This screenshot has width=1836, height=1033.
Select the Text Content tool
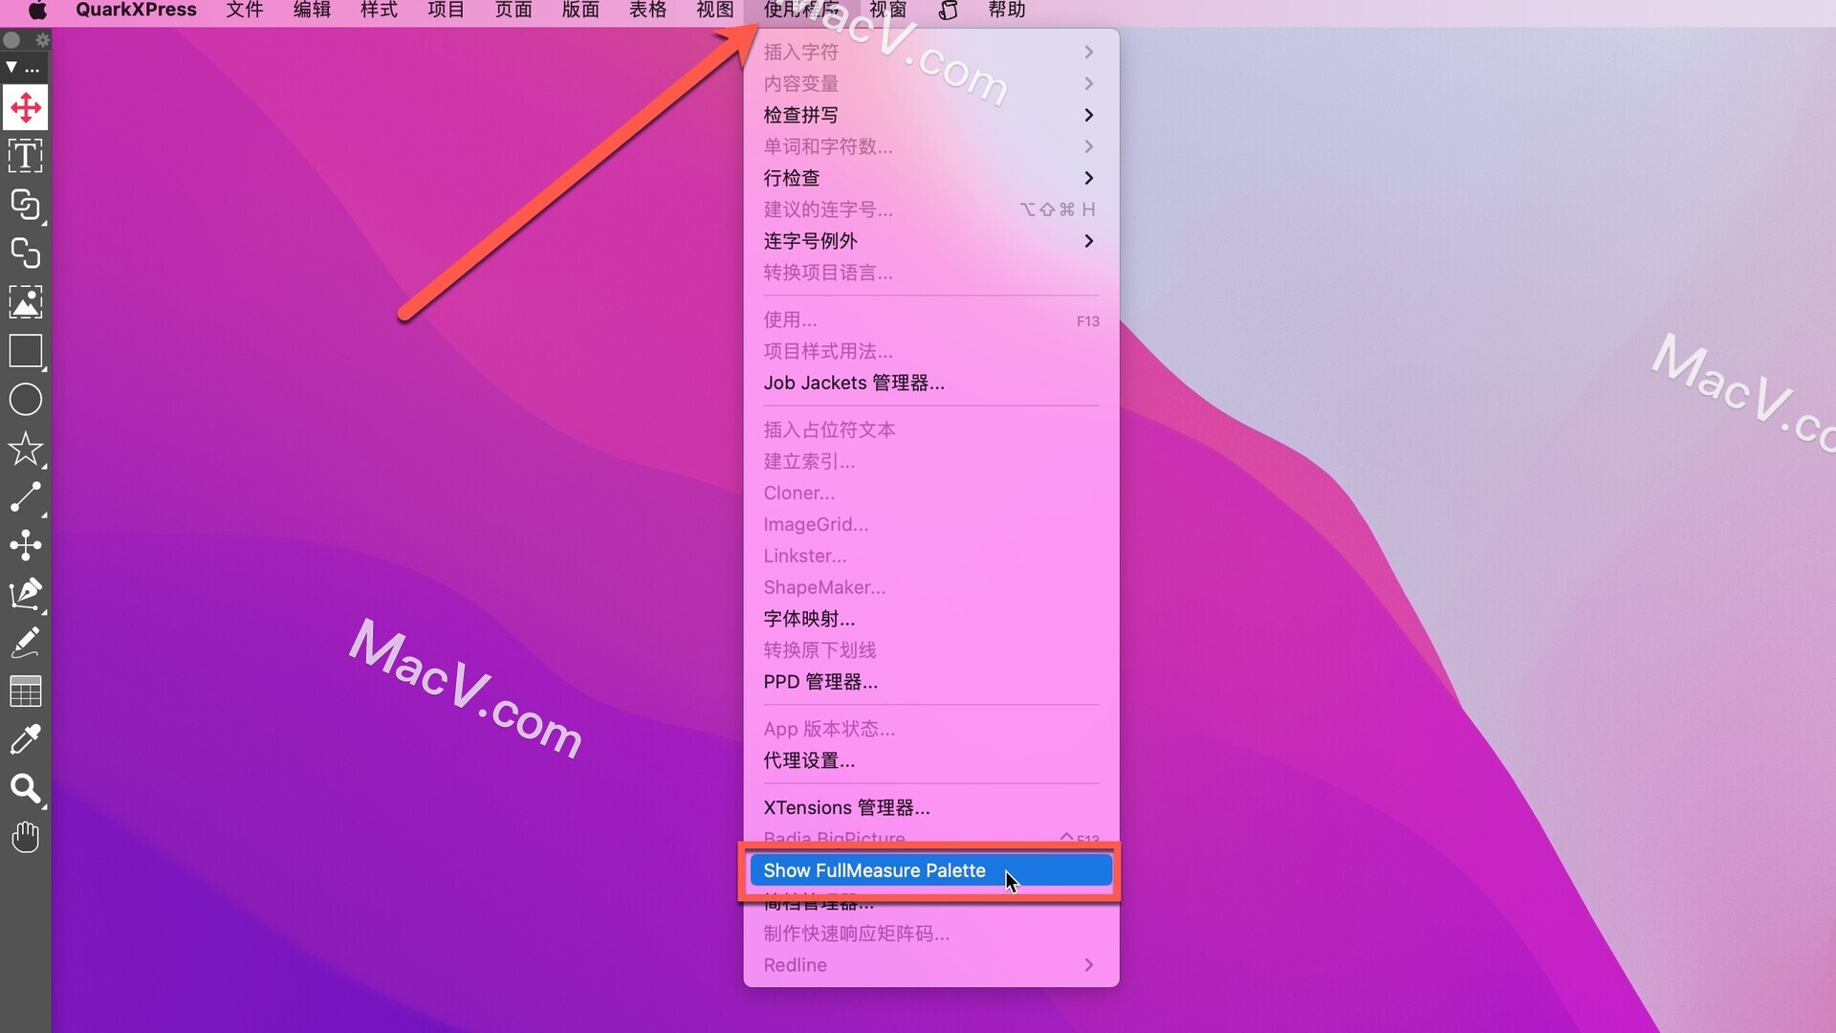pyautogui.click(x=24, y=157)
